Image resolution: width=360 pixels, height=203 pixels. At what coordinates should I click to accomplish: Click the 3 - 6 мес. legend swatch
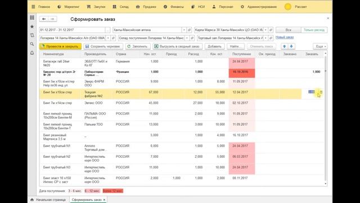[75, 191]
